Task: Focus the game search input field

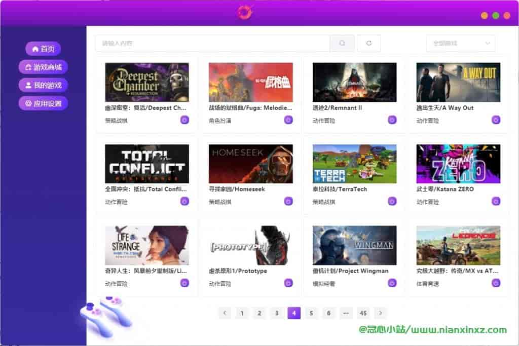Action: (212, 44)
